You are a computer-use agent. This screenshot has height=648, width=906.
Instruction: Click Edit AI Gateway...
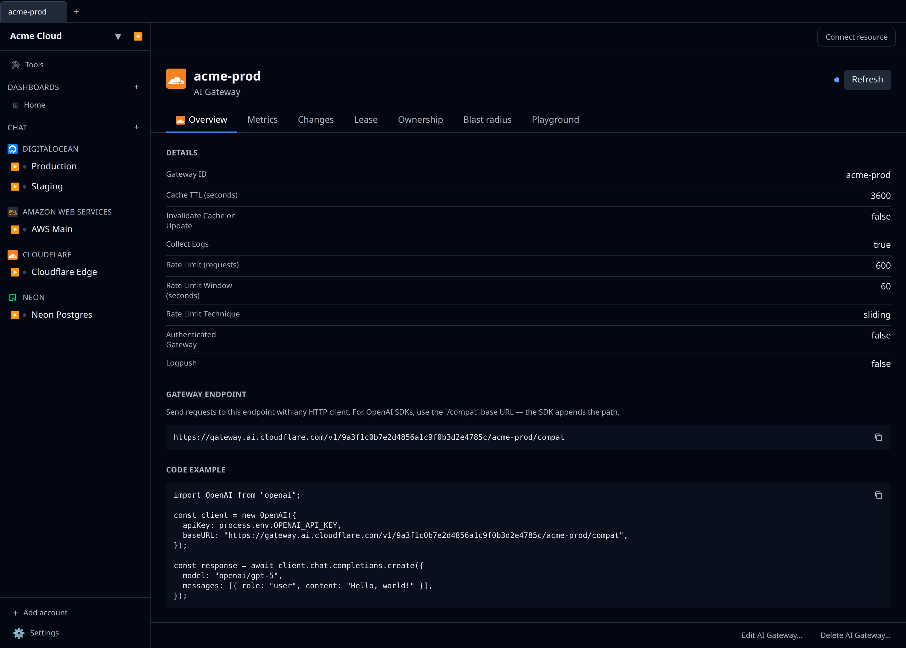coord(772,635)
